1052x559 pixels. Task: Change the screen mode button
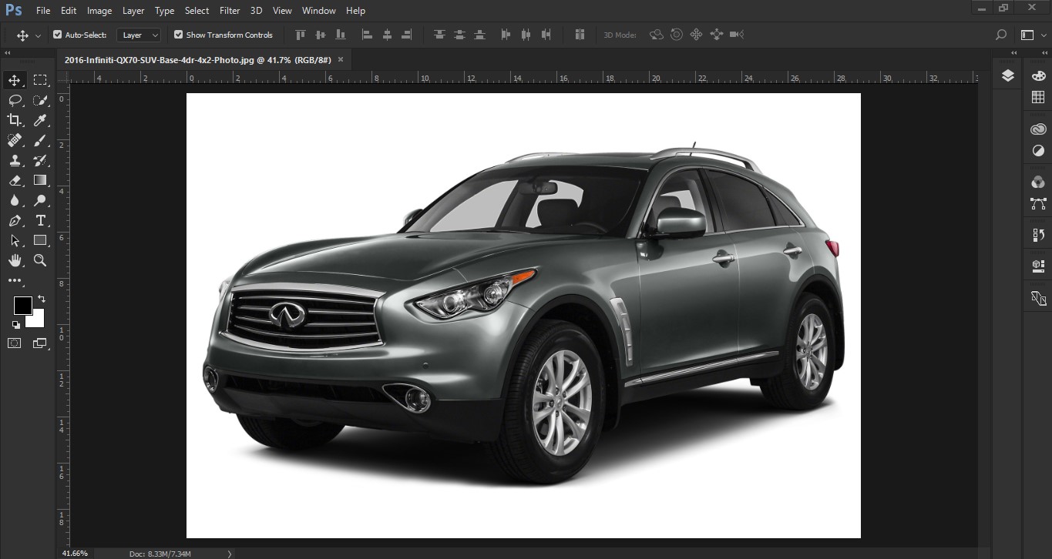pyautogui.click(x=40, y=343)
